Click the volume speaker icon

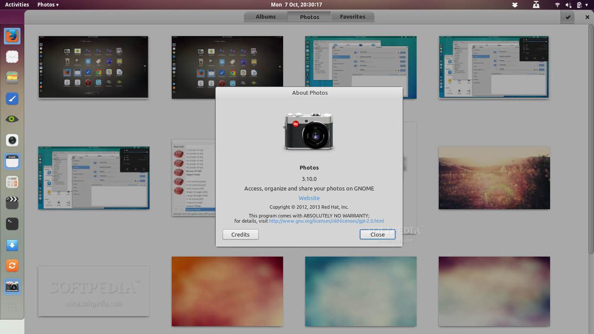point(568,5)
